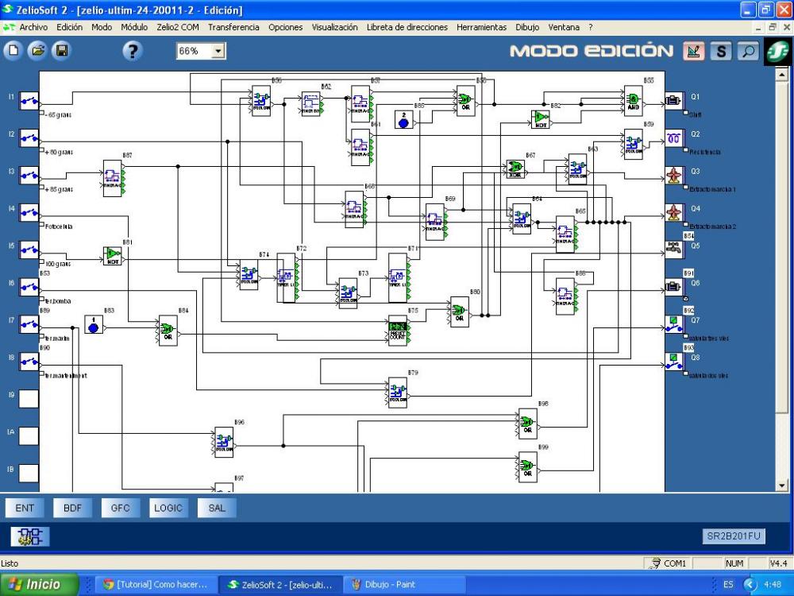Screen dimensions: 794x596
Task: Select boolean block B96
Action: click(x=225, y=442)
